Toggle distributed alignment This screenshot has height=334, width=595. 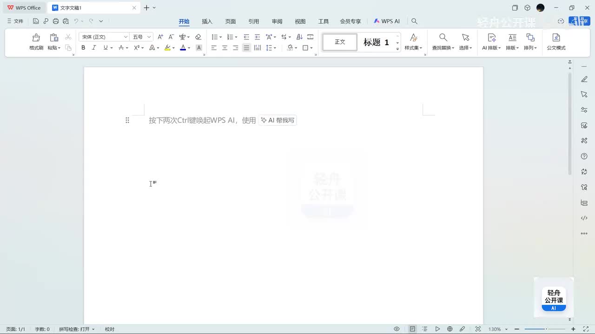257,48
